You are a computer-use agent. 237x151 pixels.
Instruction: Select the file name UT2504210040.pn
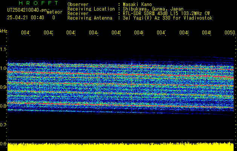27,10
